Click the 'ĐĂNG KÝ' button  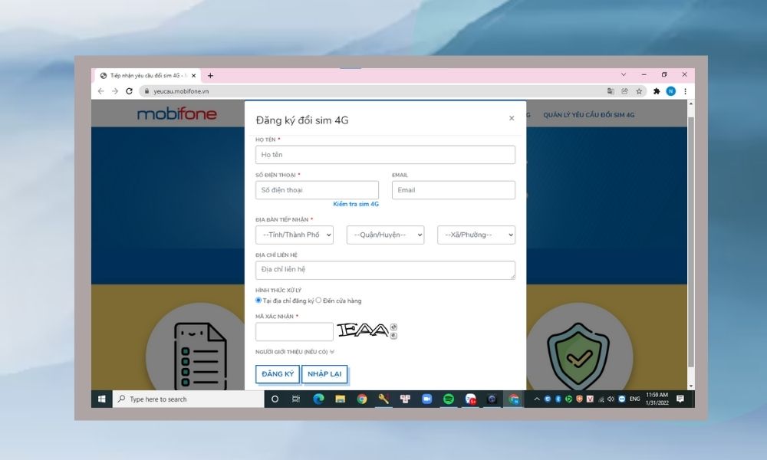[278, 374]
